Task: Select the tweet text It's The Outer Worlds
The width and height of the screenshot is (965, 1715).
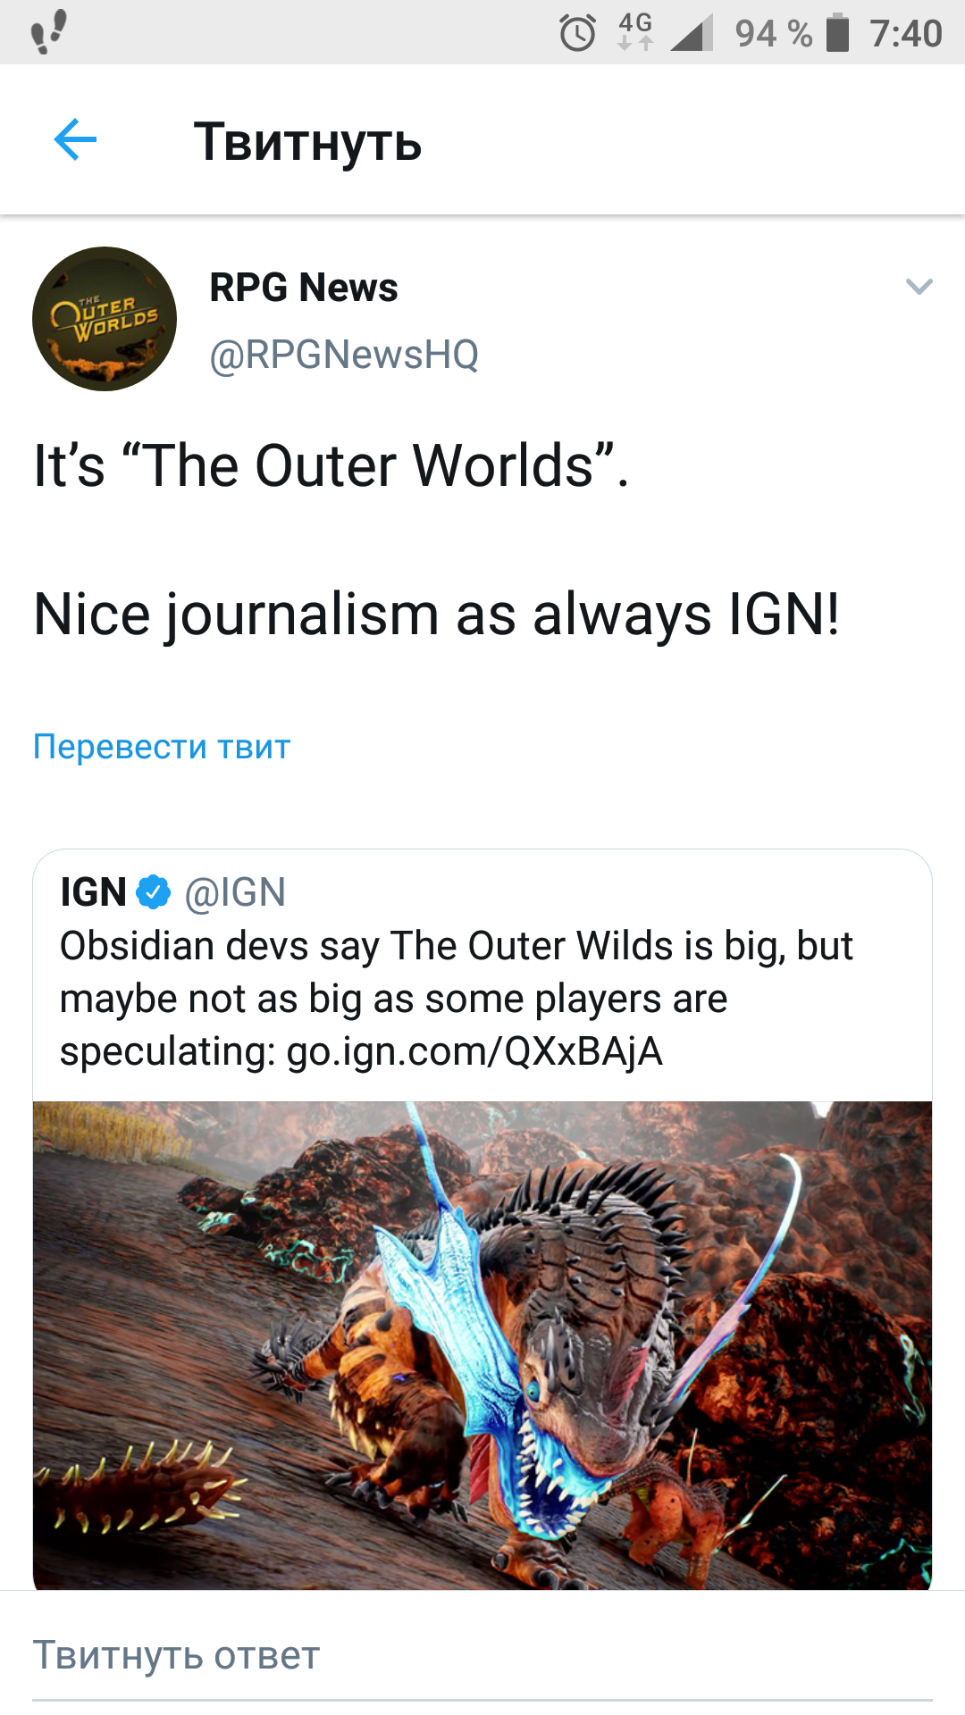Action: point(331,464)
